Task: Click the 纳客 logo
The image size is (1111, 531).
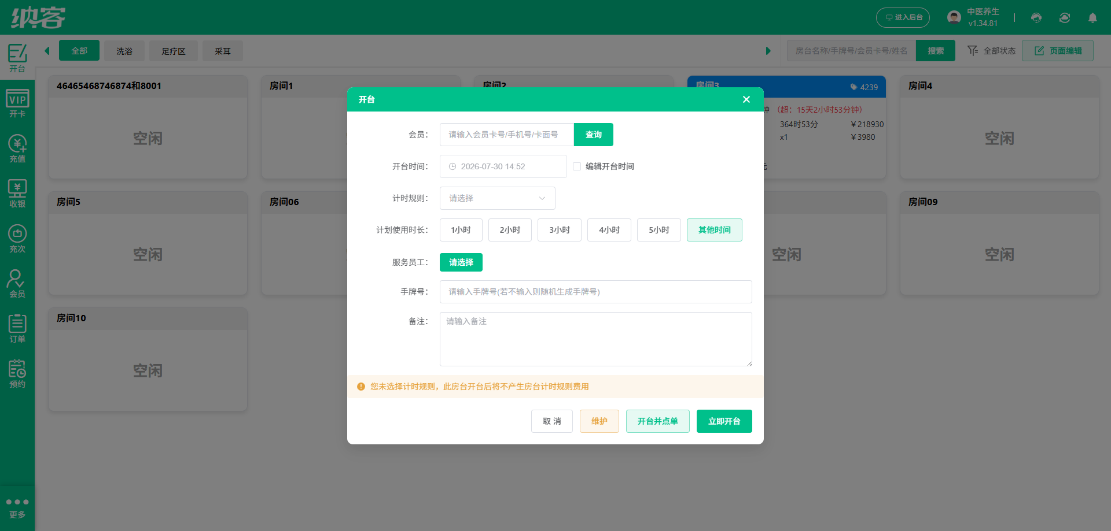Action: click(x=38, y=17)
